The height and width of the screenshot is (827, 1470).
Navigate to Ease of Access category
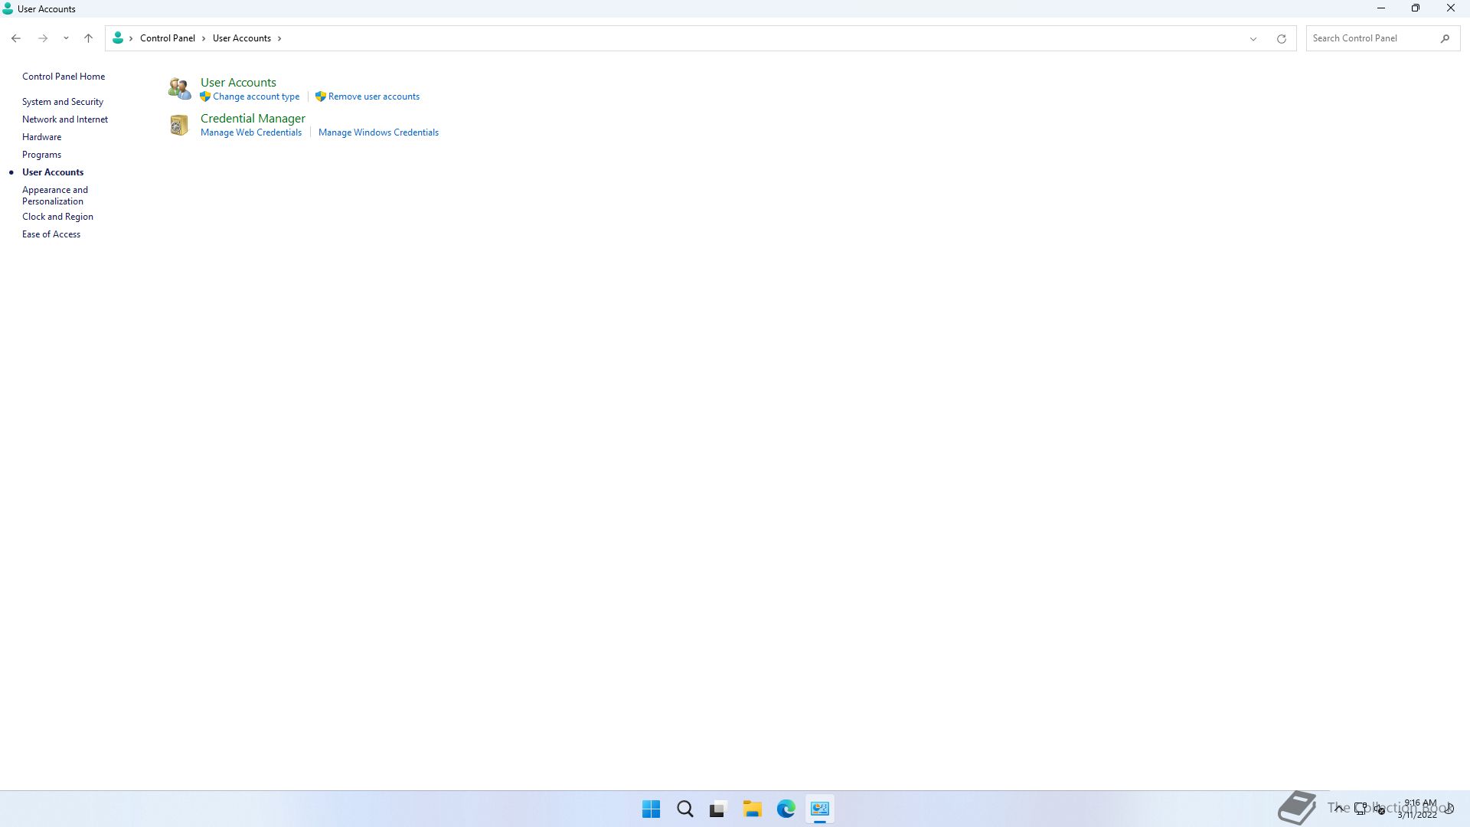tap(51, 234)
